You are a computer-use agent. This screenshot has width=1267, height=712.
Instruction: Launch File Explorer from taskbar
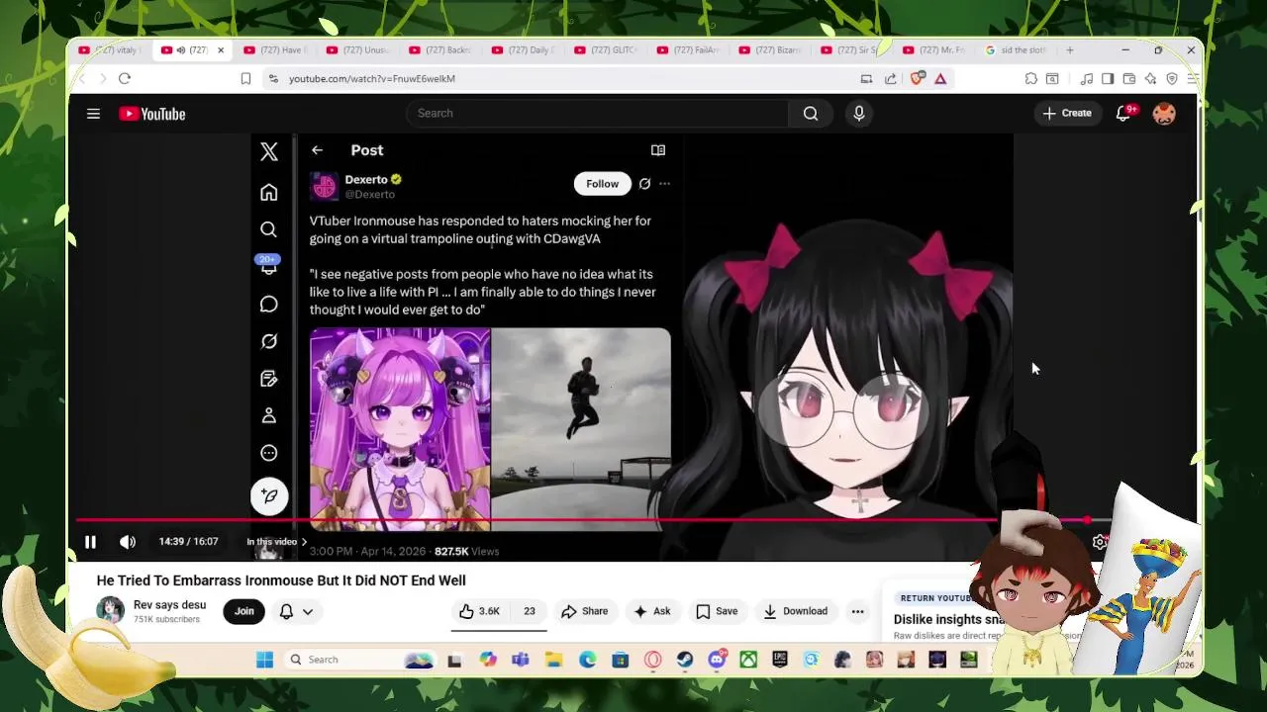(x=554, y=660)
